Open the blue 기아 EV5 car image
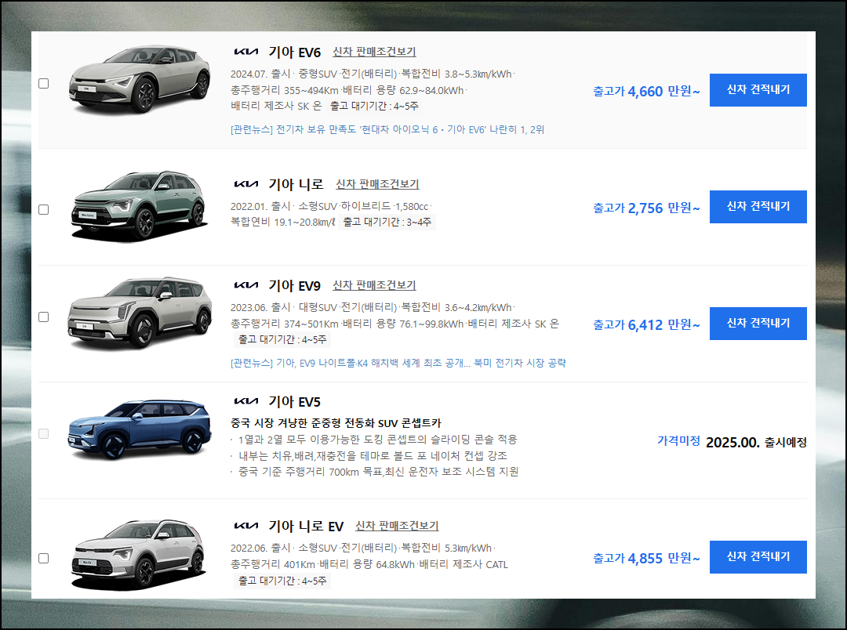 click(x=140, y=429)
